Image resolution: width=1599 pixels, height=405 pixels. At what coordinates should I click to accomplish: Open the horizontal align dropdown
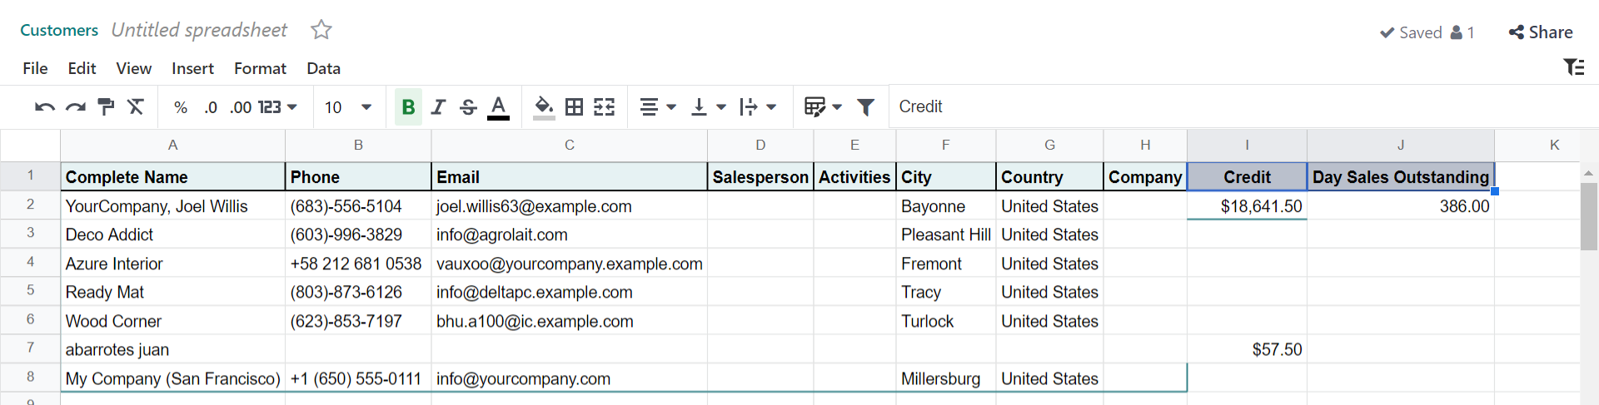[x=658, y=106]
